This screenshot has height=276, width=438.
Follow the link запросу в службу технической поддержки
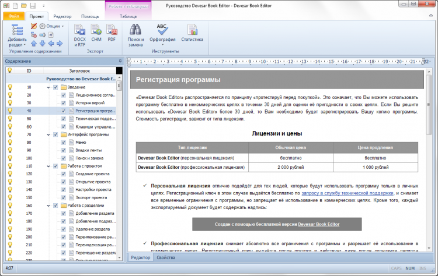347,192
